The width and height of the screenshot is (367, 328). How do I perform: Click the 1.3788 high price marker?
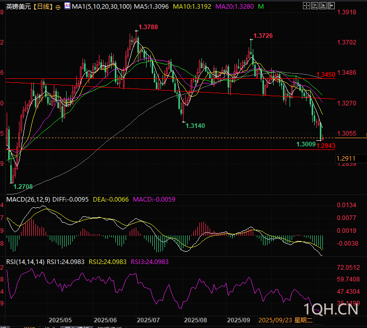point(148,27)
